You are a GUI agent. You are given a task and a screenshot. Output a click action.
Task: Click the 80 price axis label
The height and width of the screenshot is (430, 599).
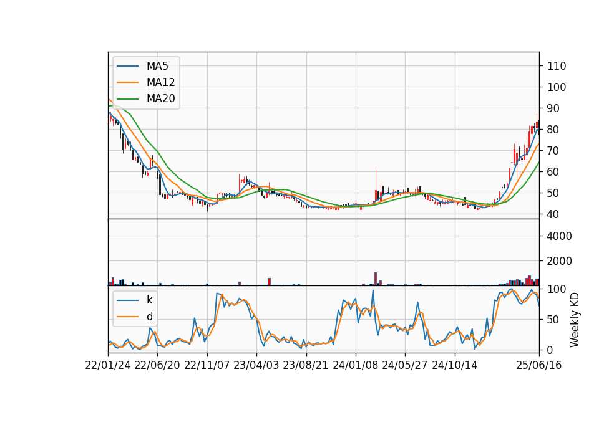[553, 130]
